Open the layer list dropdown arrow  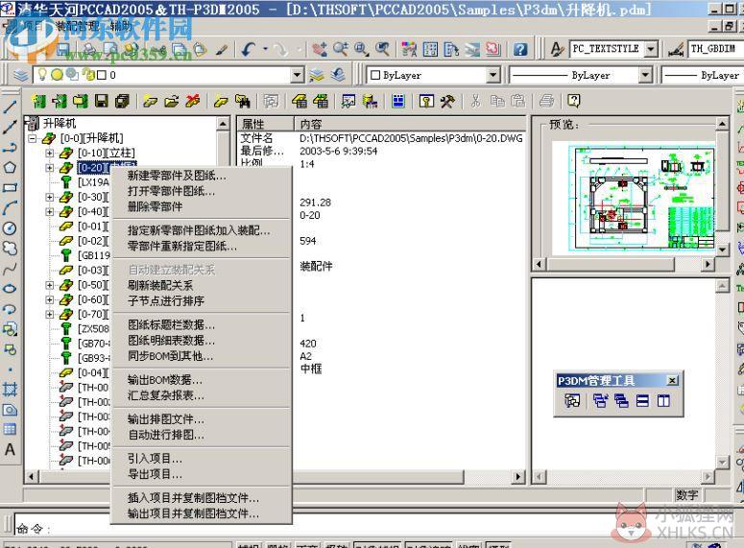tap(297, 75)
